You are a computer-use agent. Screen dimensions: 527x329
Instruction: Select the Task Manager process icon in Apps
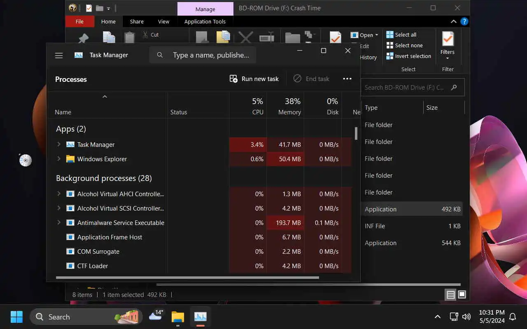[x=70, y=144]
